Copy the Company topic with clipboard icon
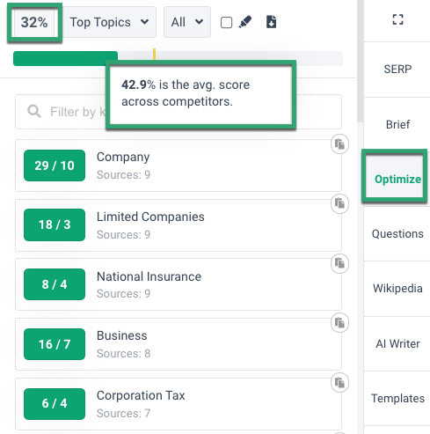This screenshot has height=434, width=430. click(x=339, y=144)
